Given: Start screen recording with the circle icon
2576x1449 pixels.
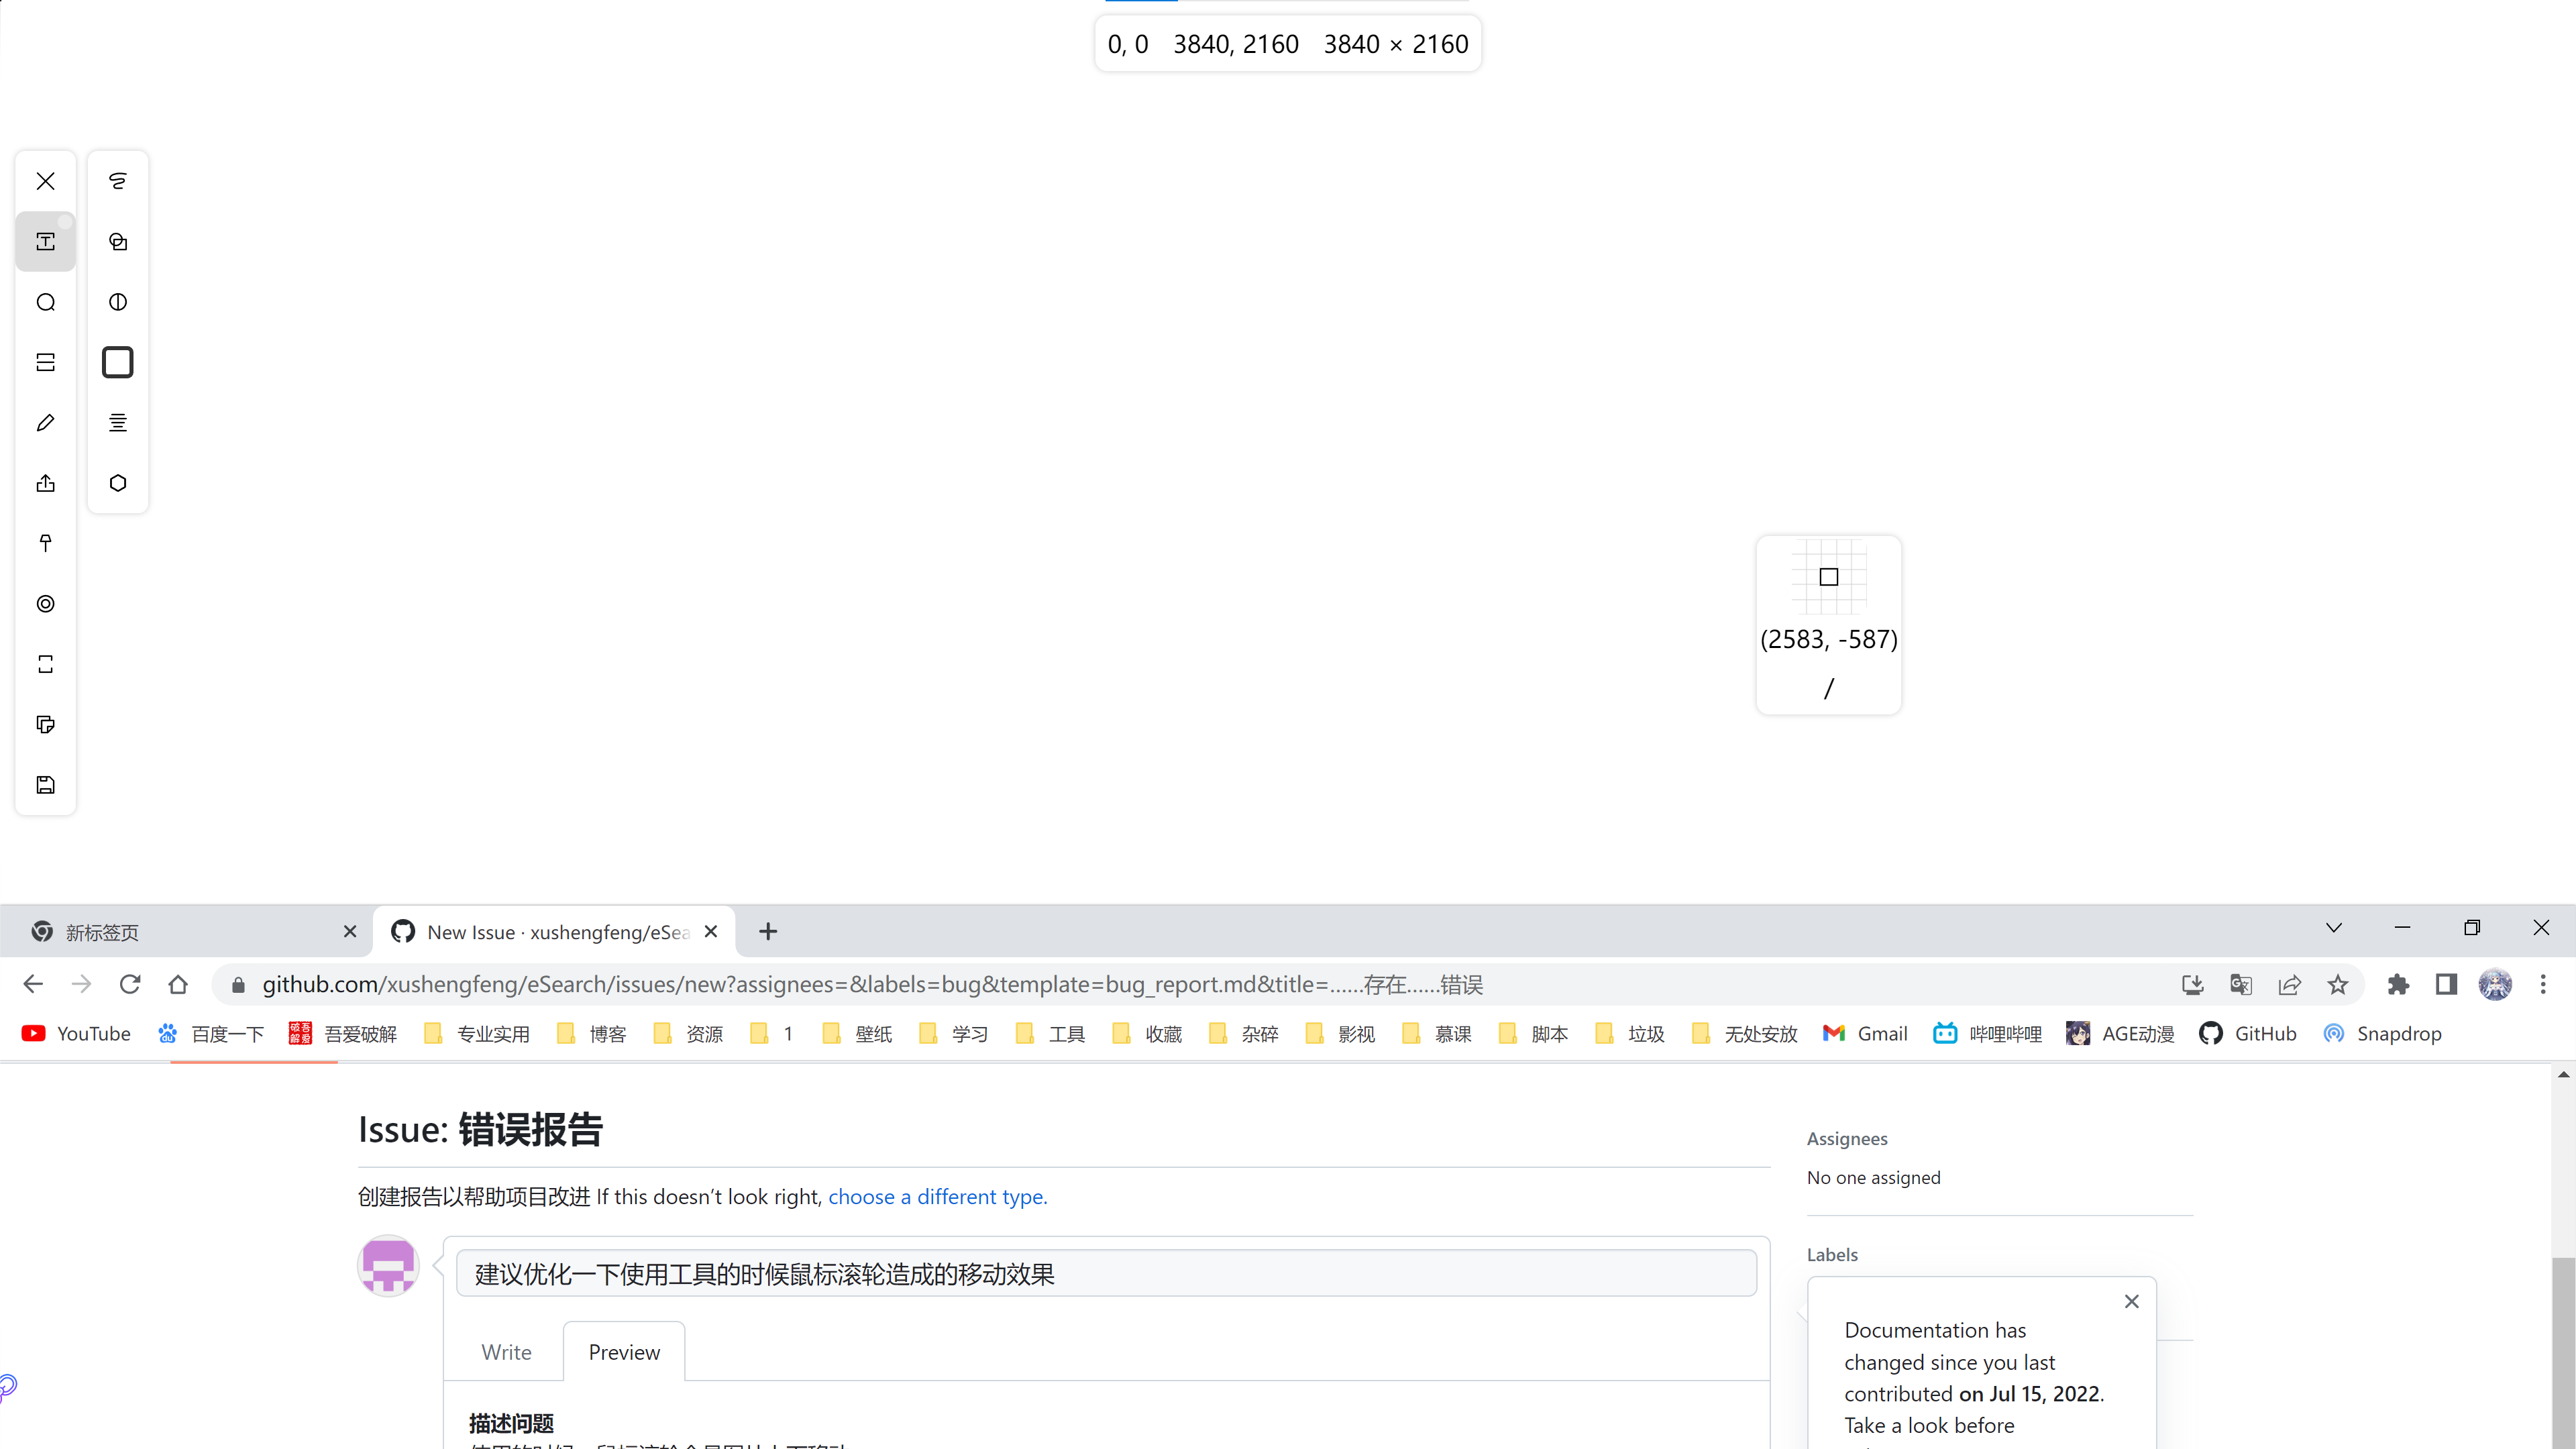Looking at the screenshot, I should click(46, 604).
